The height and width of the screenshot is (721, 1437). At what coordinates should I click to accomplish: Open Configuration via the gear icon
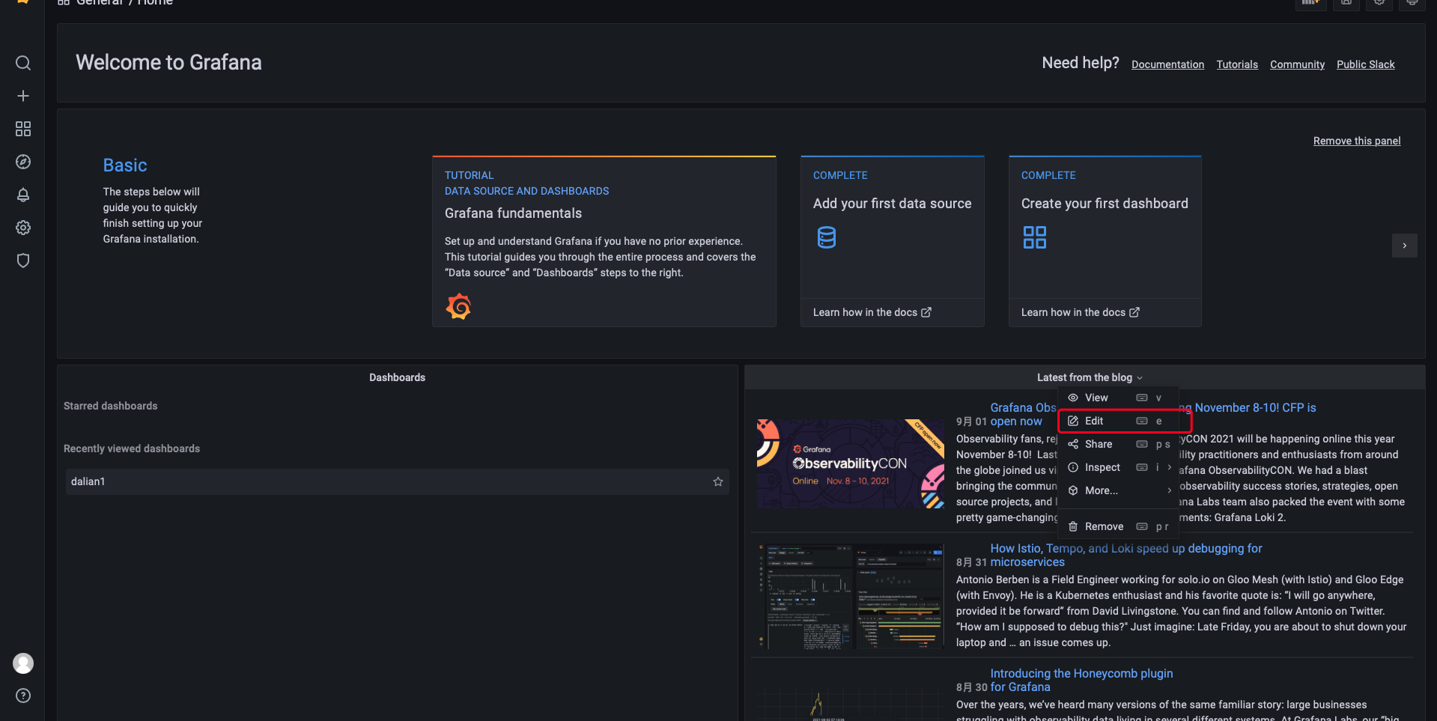tap(23, 228)
